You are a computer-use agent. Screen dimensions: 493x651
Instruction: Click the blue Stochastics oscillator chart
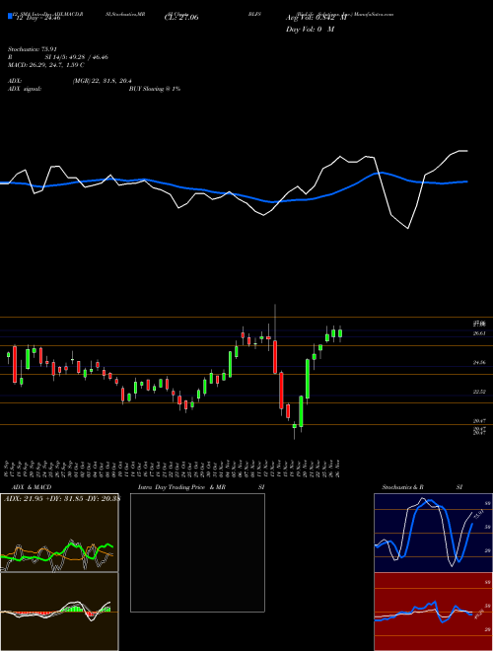tap(433, 533)
